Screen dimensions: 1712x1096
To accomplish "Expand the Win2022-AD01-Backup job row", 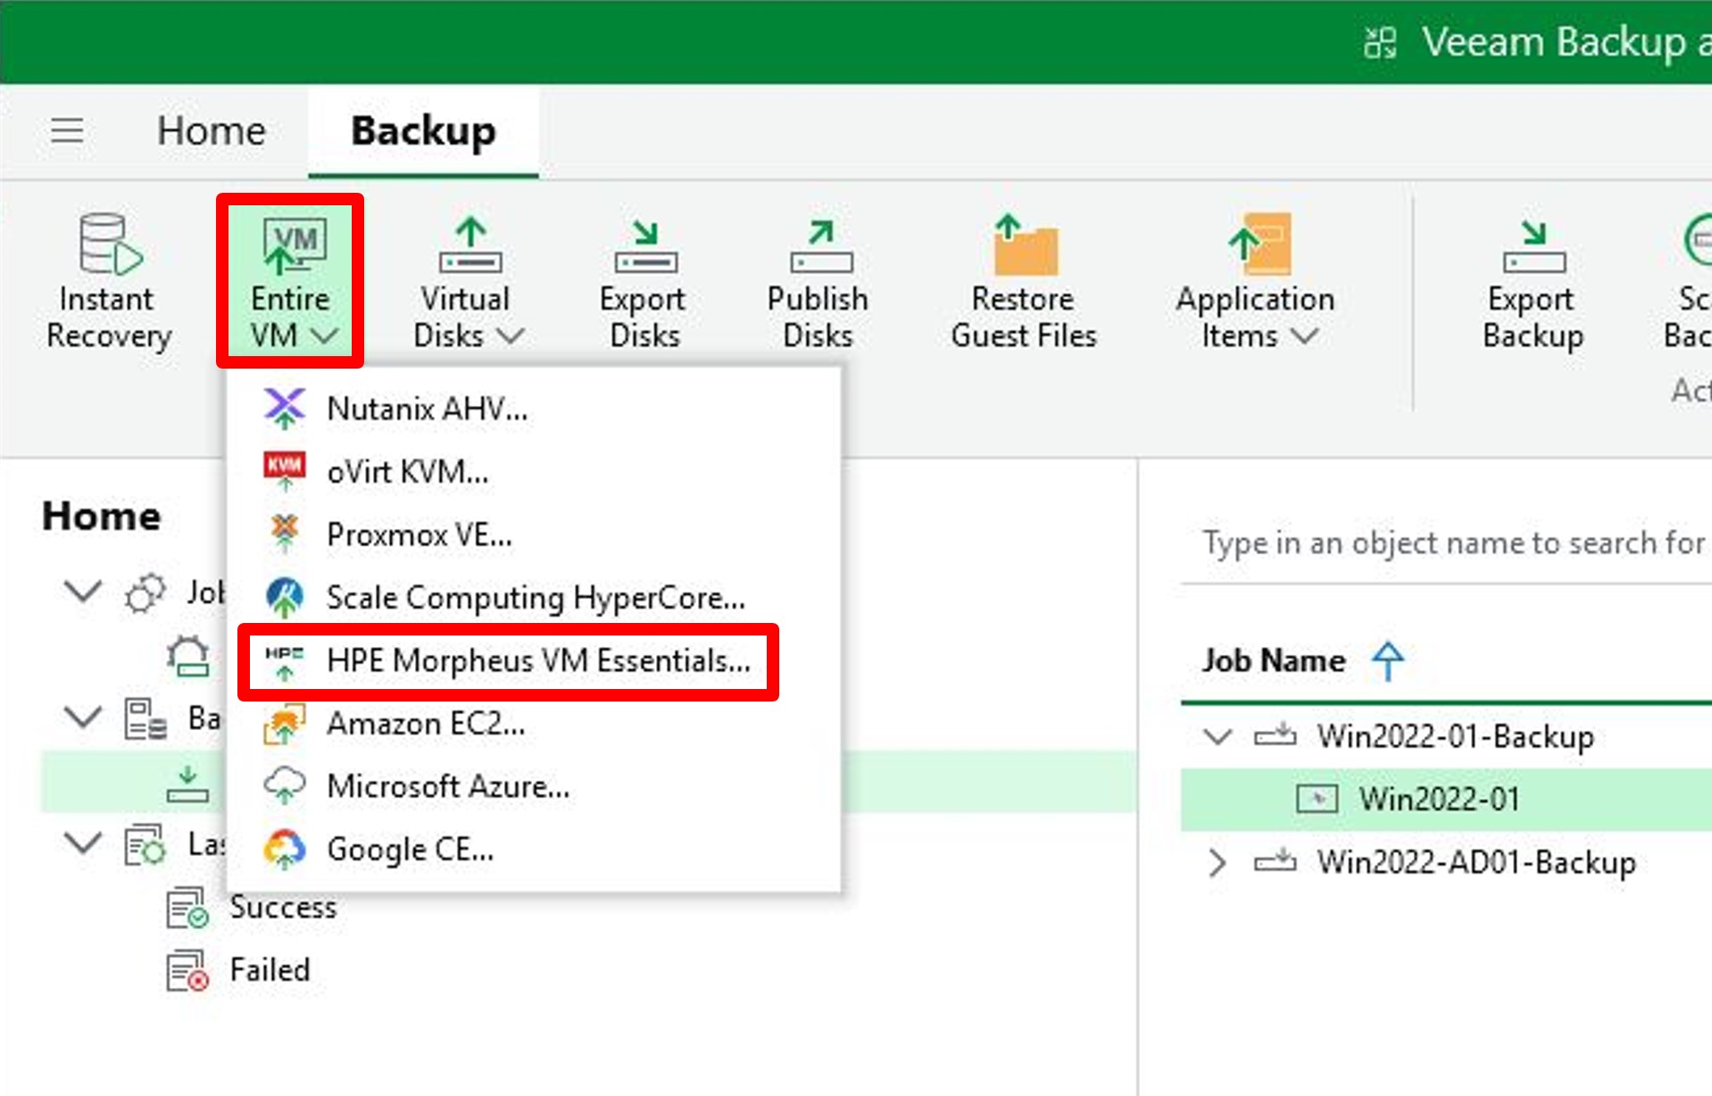I will (x=1217, y=862).
